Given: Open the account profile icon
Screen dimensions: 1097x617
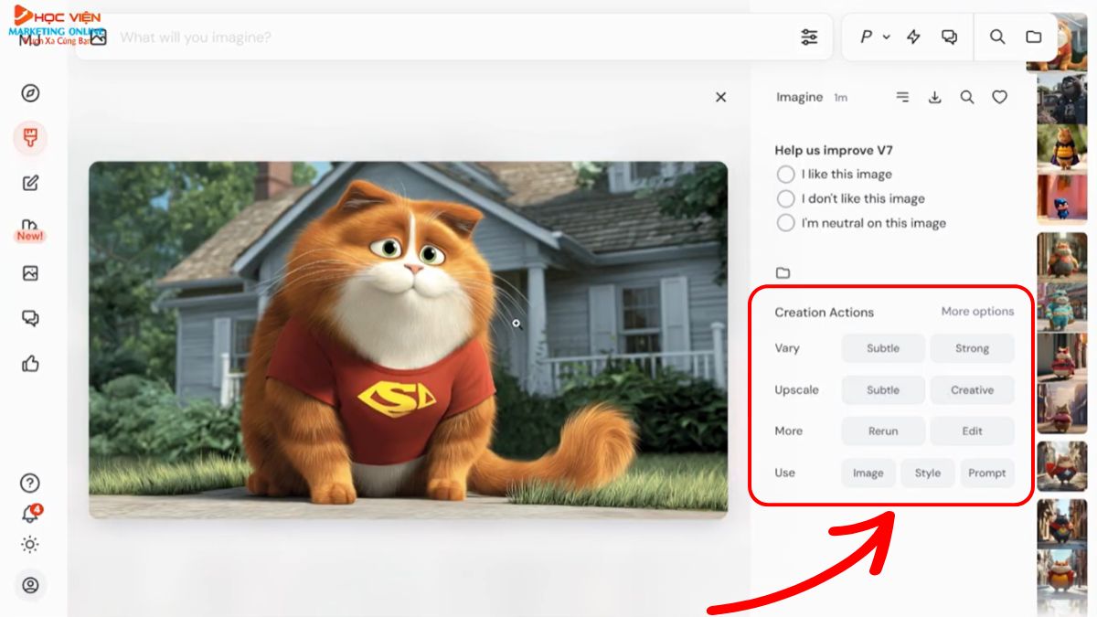Looking at the screenshot, I should (x=30, y=585).
